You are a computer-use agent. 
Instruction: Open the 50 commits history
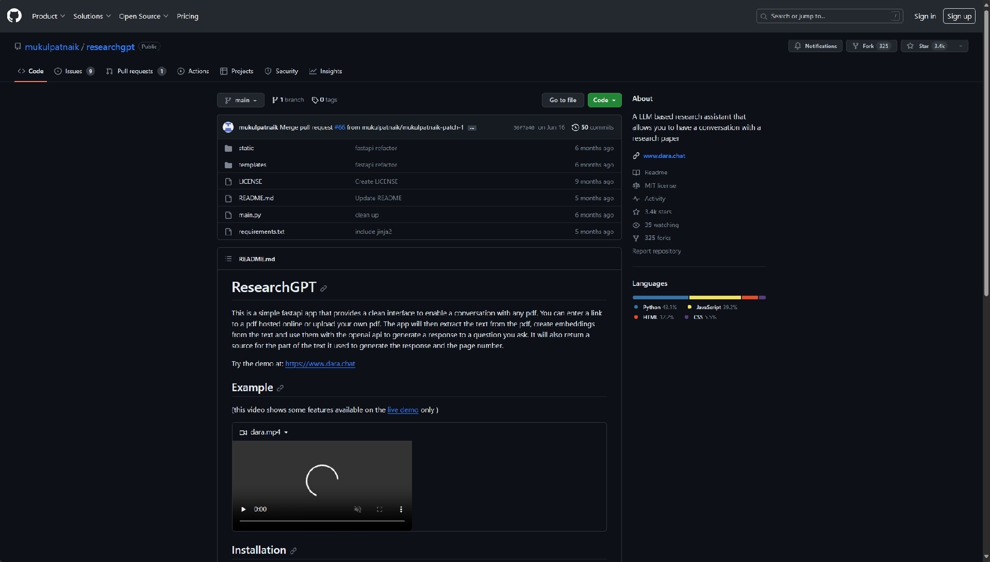592,127
